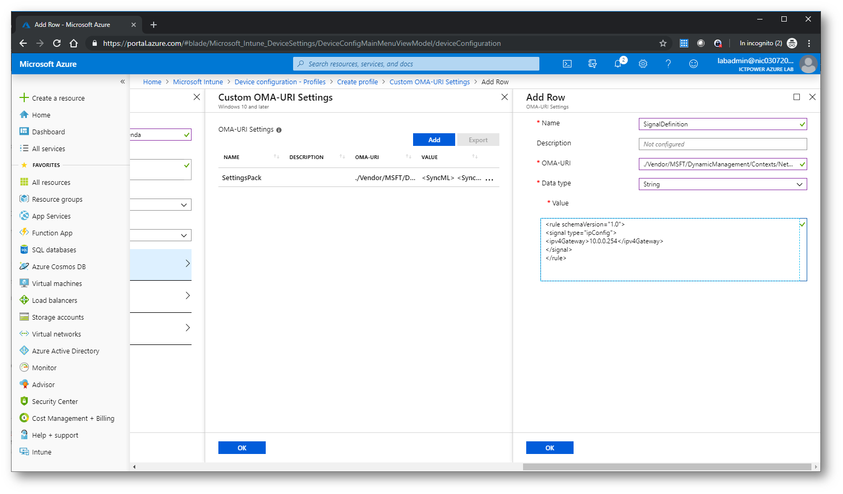Open Azure Cloud Shell icon
The width and height of the screenshot is (843, 494).
point(567,64)
